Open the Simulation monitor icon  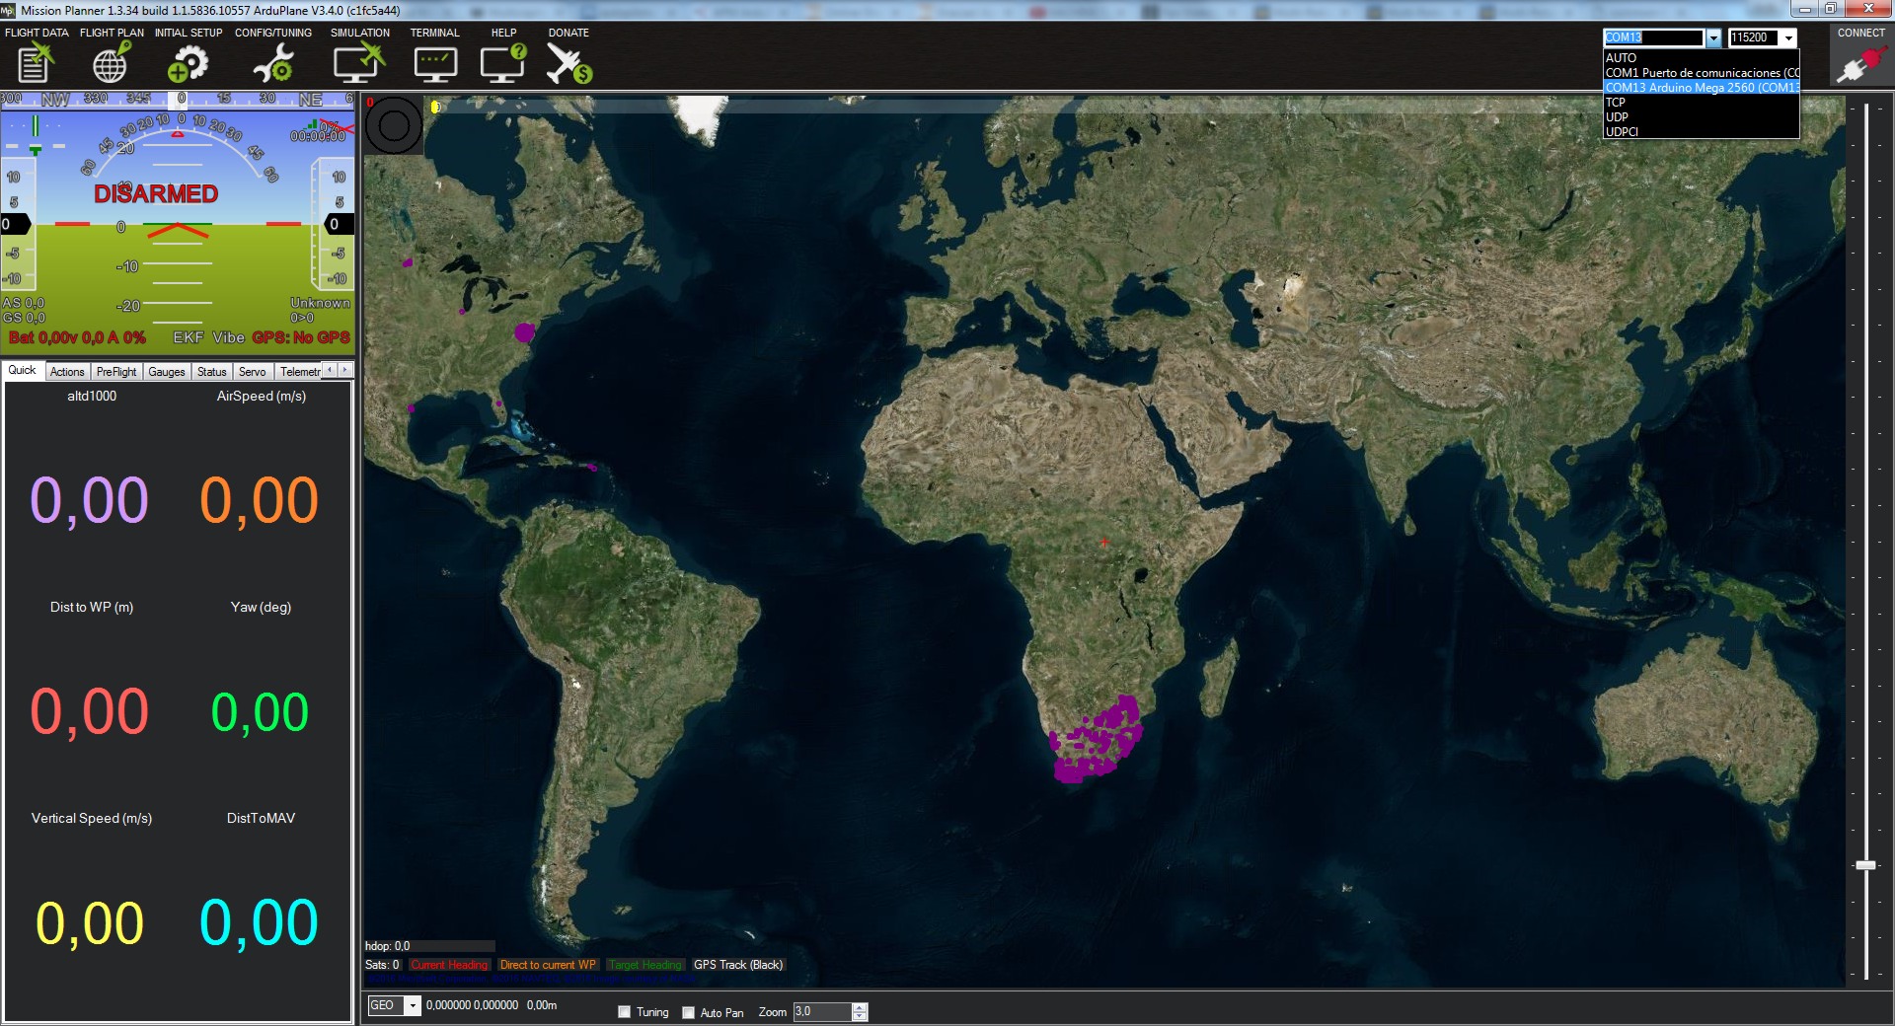[359, 64]
